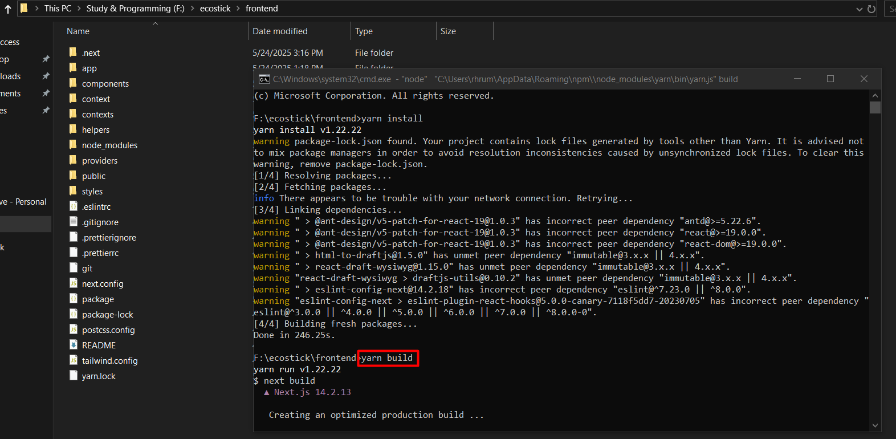Open the .next folder icon

pos(73,52)
